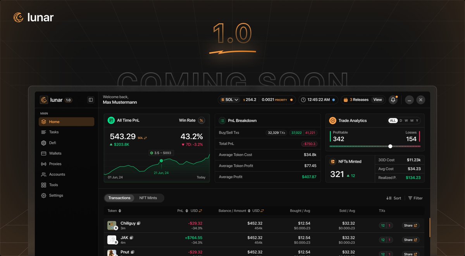Select the ALL time range
The width and height of the screenshot is (465, 256).
click(x=393, y=121)
